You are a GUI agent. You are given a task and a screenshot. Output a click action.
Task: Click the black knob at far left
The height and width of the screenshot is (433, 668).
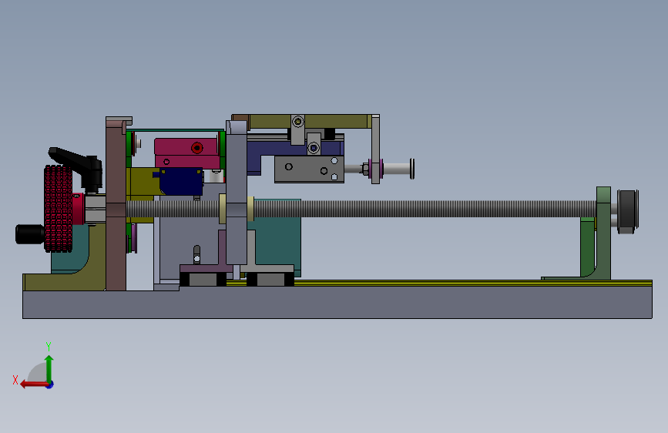(x=30, y=234)
